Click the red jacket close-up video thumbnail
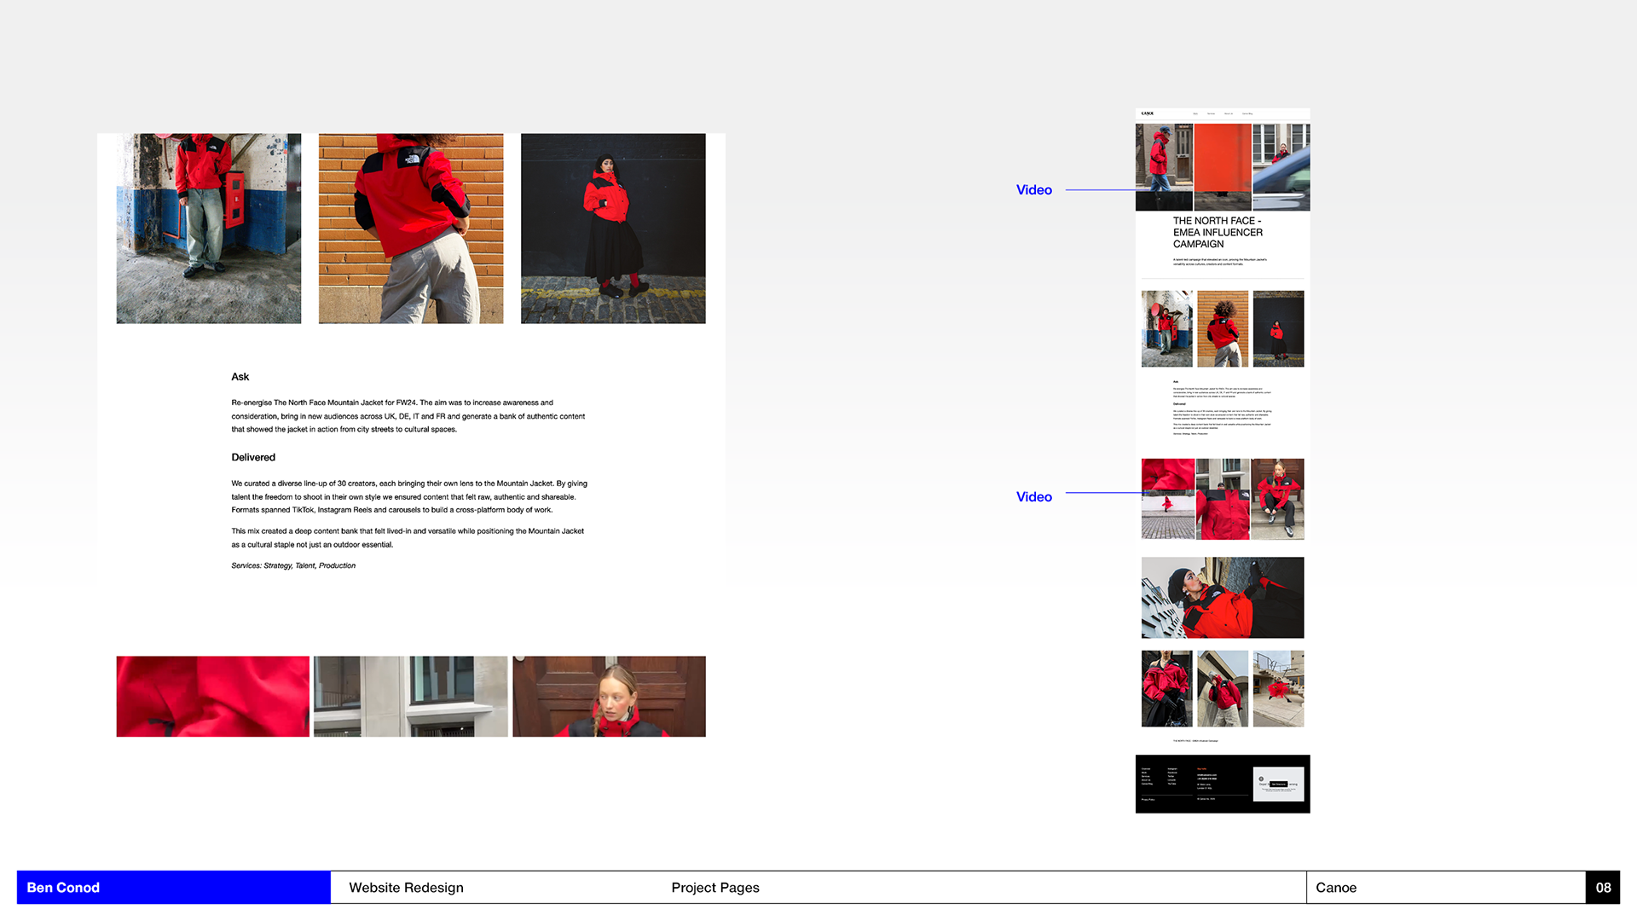 [x=212, y=696]
